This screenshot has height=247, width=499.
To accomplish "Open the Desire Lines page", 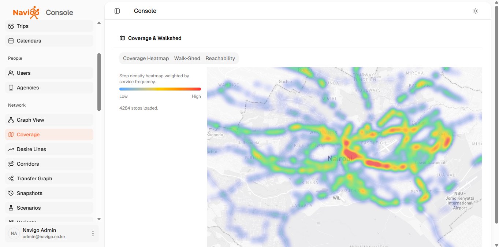I will coord(49,149).
